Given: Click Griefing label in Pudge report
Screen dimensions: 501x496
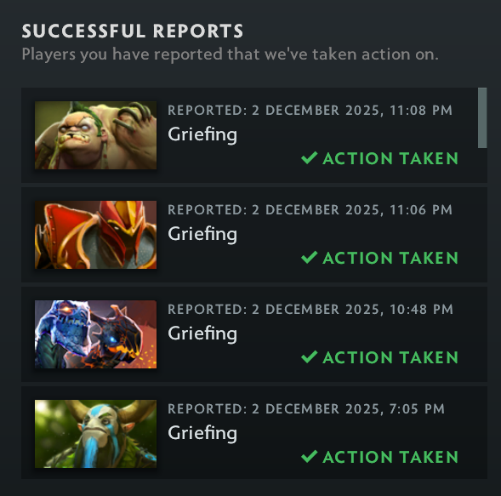Looking at the screenshot, I should coord(202,135).
